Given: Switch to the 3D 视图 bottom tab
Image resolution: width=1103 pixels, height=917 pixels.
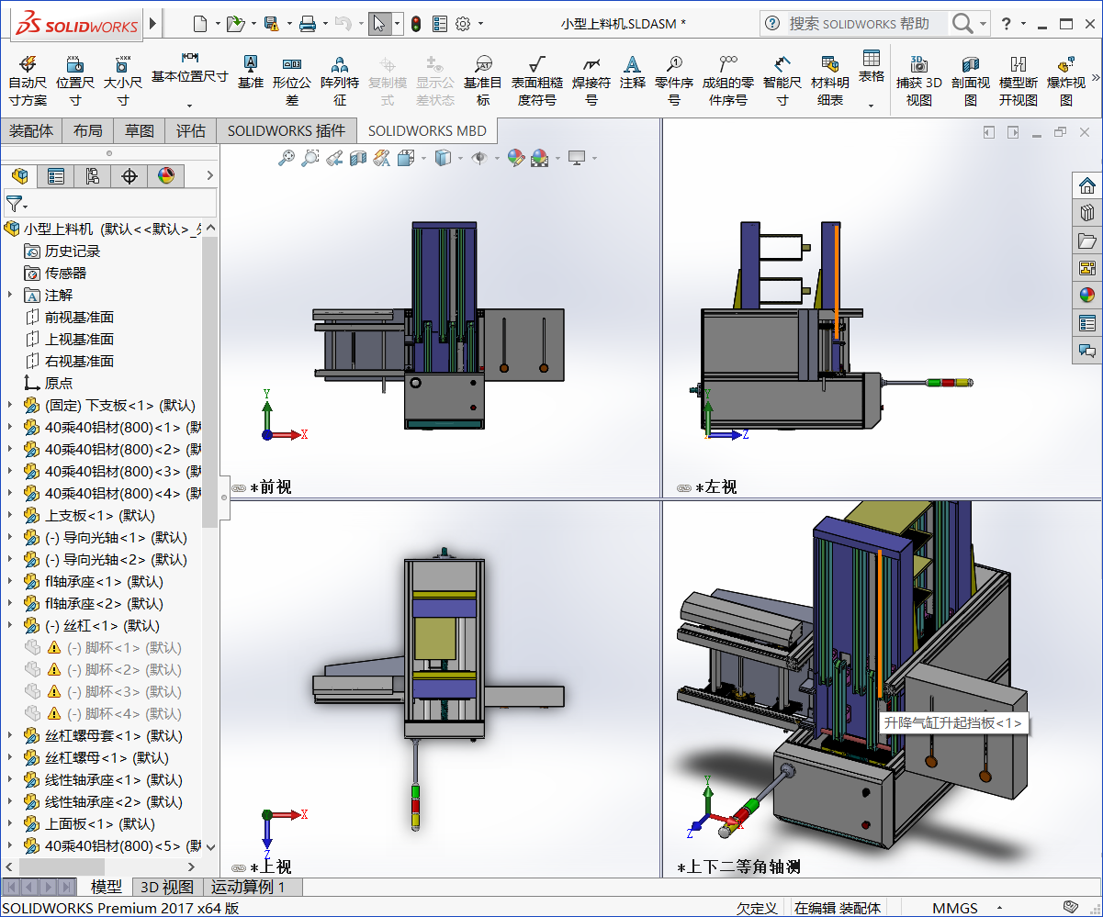Looking at the screenshot, I should point(166,887).
